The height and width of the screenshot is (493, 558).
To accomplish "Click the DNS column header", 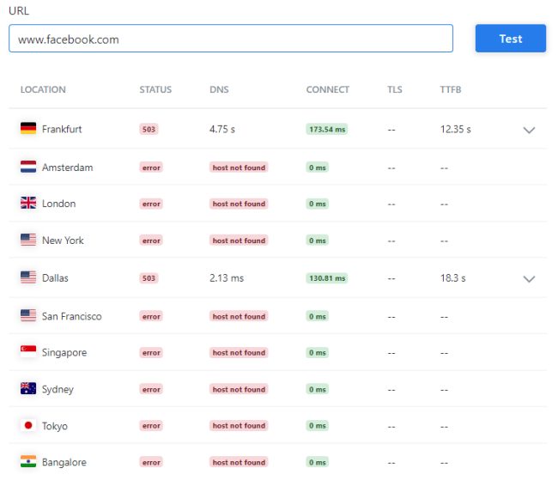I will tap(219, 89).
